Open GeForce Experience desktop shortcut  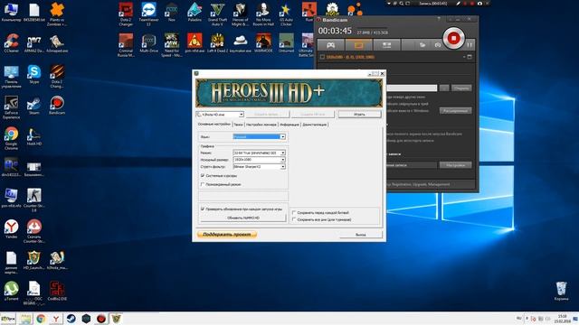click(11, 107)
